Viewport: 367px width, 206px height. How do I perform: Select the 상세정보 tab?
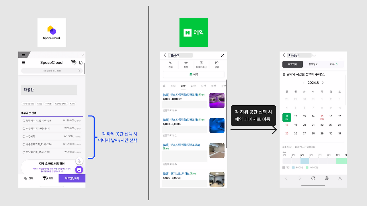click(x=313, y=64)
